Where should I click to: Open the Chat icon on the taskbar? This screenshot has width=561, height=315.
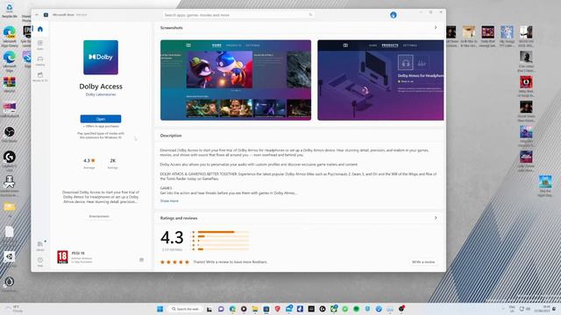(221, 309)
